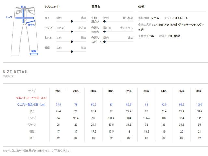Click the 生地風合い slider handle
This screenshot has height=156, width=208.
coord(104,21)
